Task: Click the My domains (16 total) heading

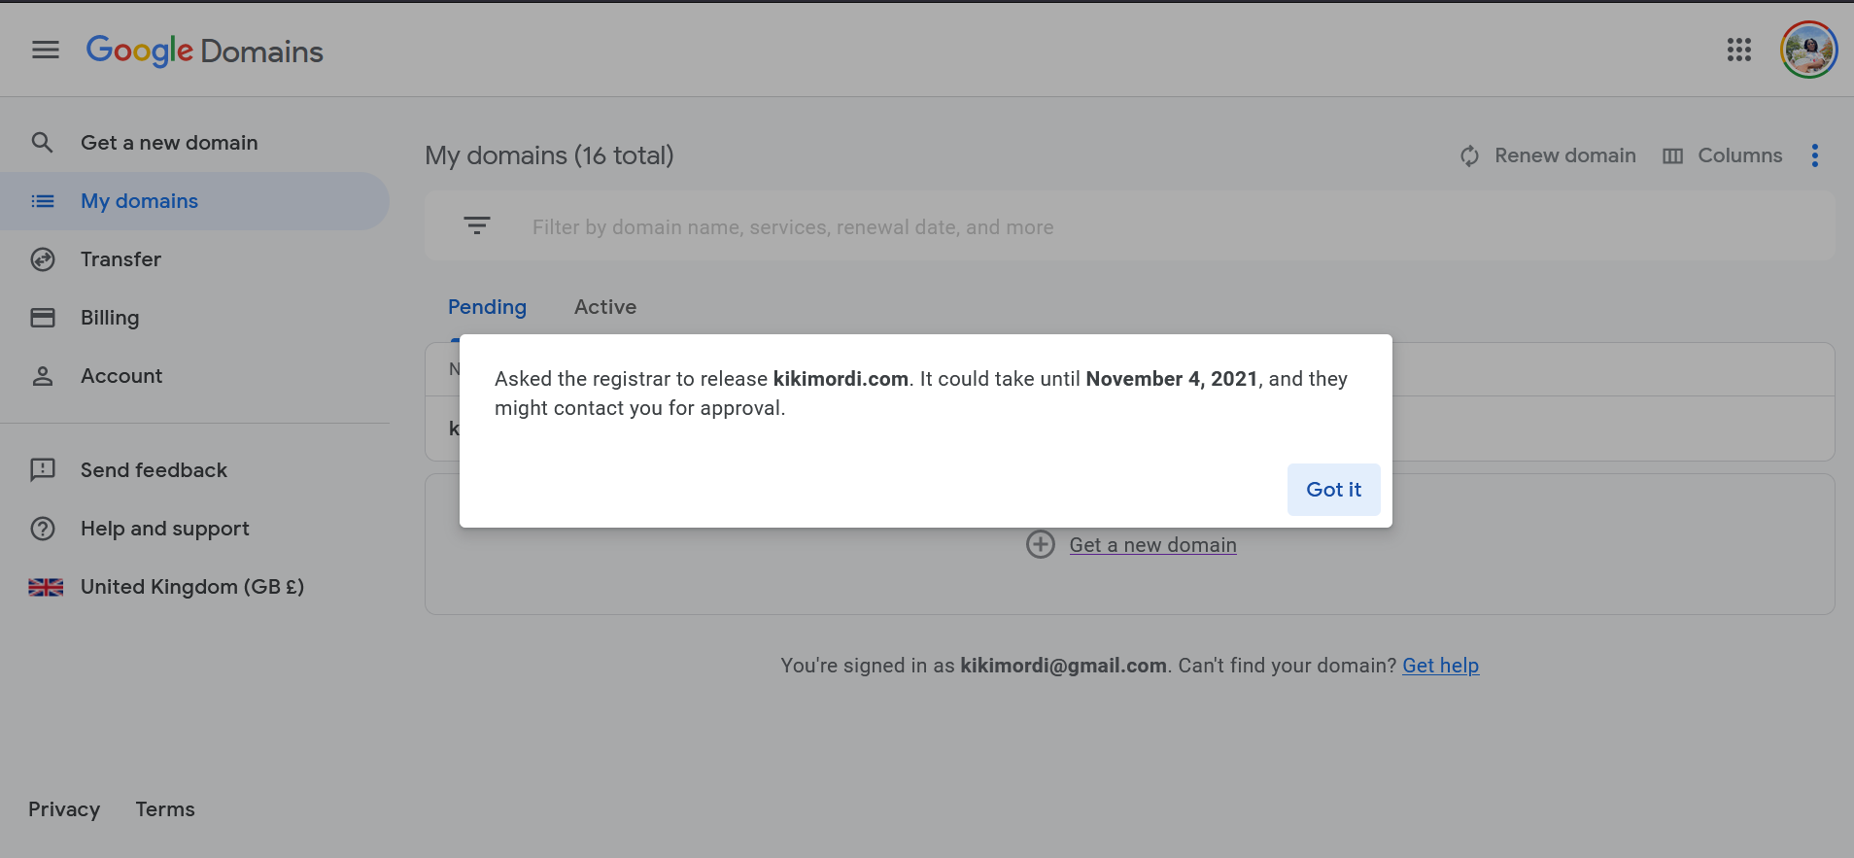Action: [549, 155]
